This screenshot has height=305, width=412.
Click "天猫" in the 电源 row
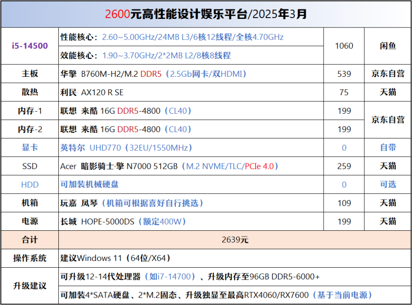tap(388, 221)
